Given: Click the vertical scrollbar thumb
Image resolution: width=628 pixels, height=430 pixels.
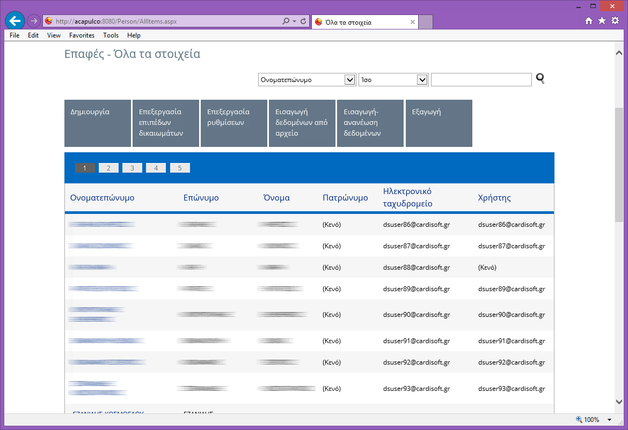Looking at the screenshot, I should (x=619, y=164).
